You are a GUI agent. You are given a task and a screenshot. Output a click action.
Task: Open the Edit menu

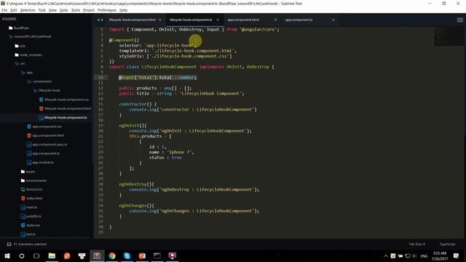coord(14,10)
